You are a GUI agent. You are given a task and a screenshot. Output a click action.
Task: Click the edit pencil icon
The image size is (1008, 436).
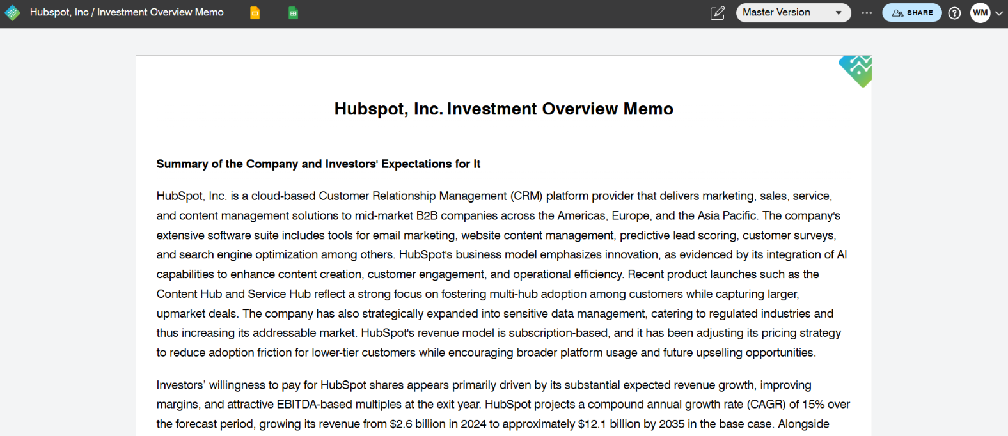(x=718, y=13)
